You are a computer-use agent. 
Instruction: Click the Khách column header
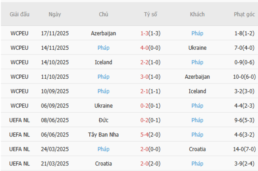coord(197,14)
